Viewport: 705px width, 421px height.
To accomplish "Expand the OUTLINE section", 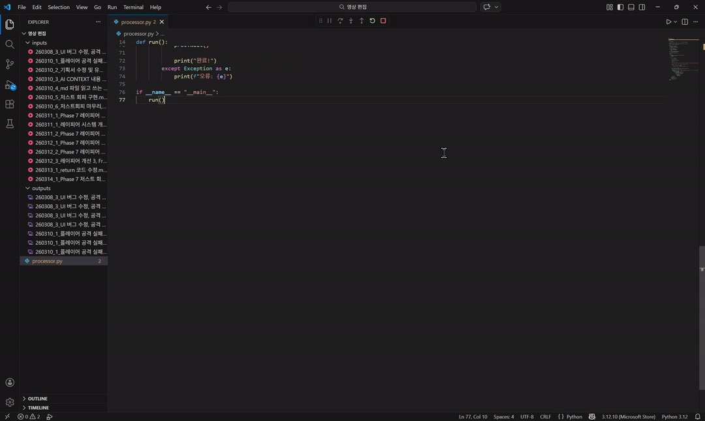I will coord(63,399).
